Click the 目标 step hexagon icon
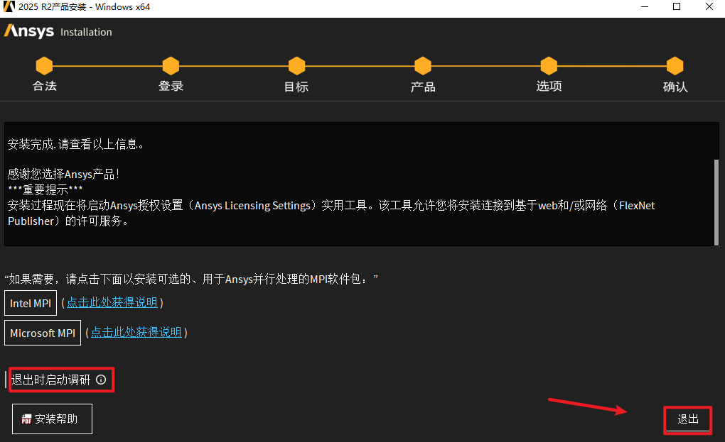 pos(297,66)
